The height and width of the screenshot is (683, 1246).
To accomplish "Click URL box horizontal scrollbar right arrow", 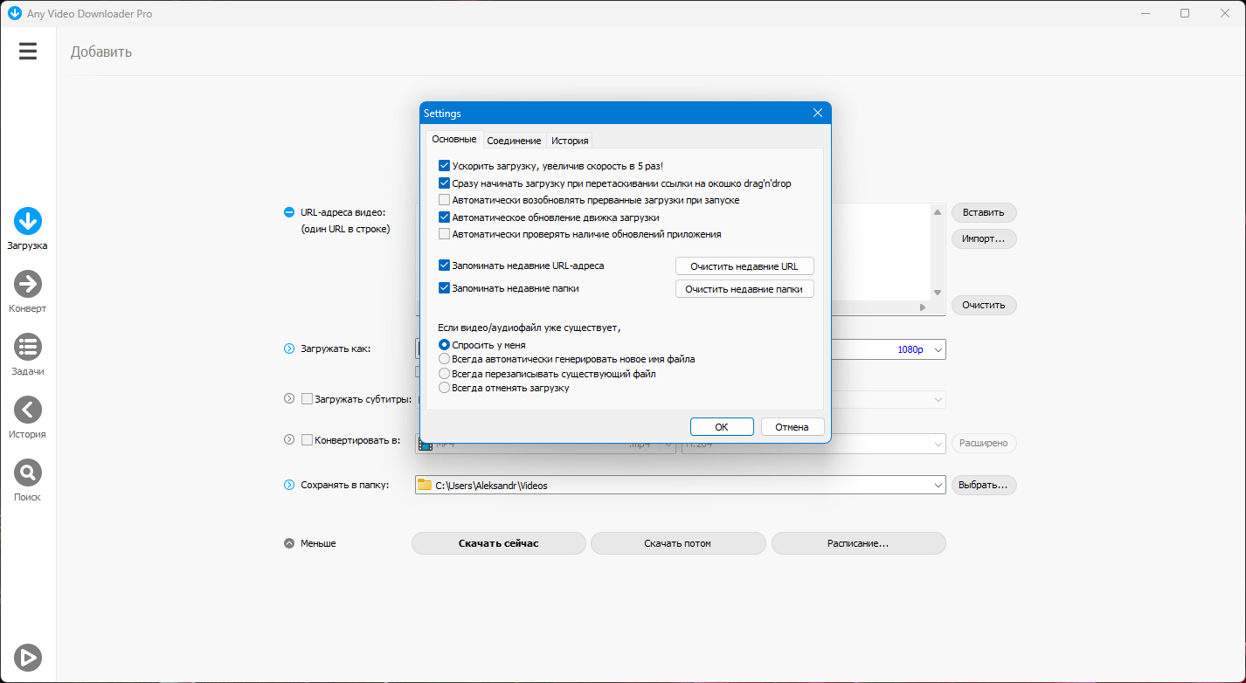I will click(922, 307).
